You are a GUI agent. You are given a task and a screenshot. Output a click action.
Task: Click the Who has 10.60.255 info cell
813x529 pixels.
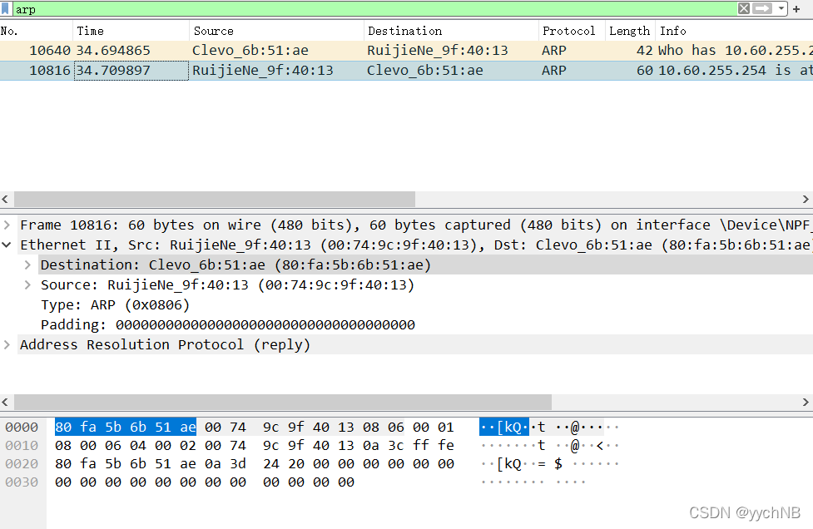click(736, 50)
